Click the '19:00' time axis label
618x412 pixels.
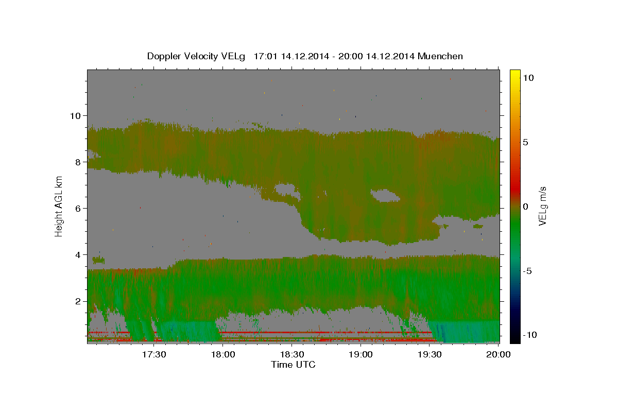[x=361, y=354]
